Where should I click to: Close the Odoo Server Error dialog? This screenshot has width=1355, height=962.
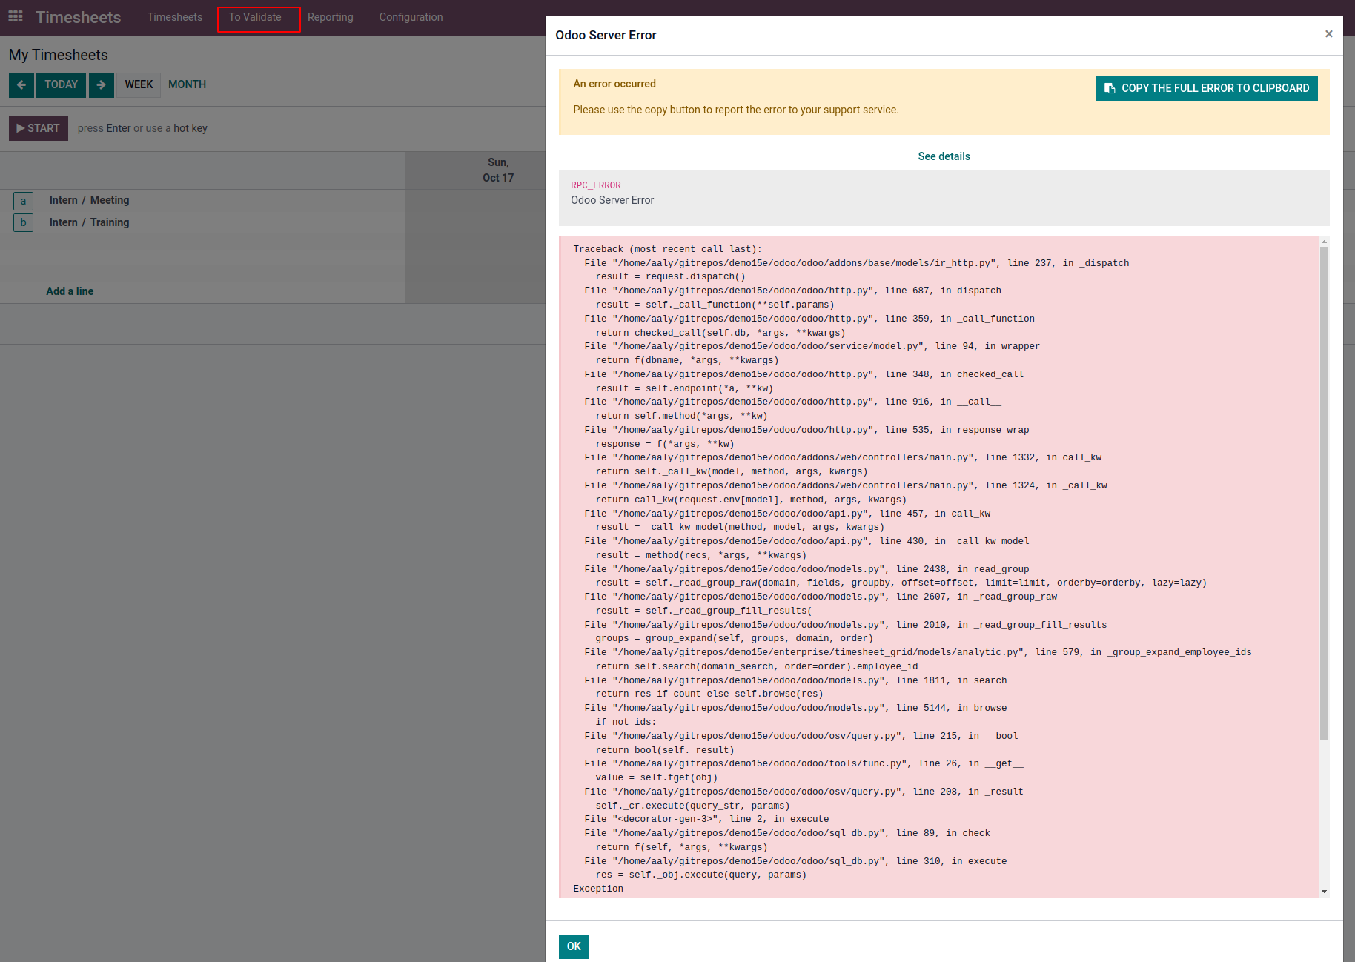(x=1328, y=34)
